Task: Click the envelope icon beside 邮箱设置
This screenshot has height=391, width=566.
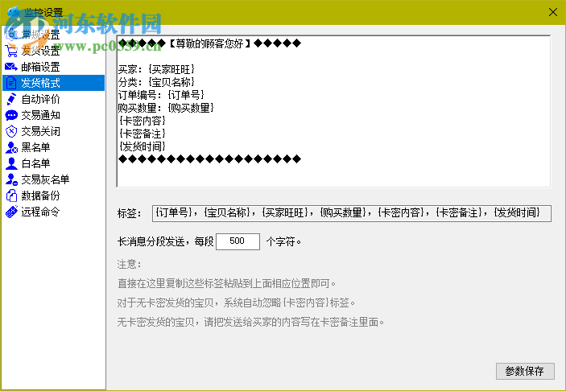Action: click(x=11, y=67)
